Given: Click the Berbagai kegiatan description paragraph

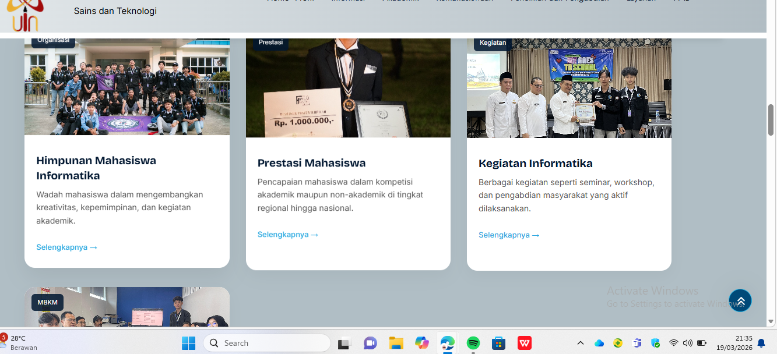Looking at the screenshot, I should point(567,195).
